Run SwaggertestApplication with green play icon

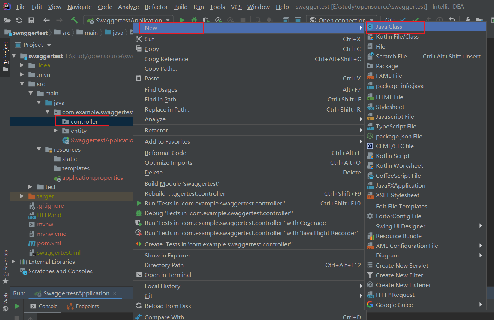coord(182,20)
